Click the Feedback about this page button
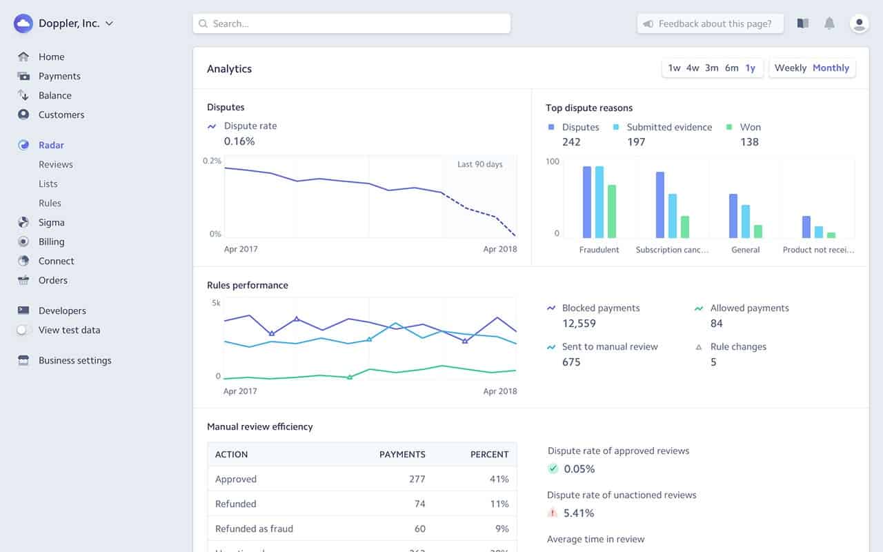The image size is (883, 552). click(710, 23)
